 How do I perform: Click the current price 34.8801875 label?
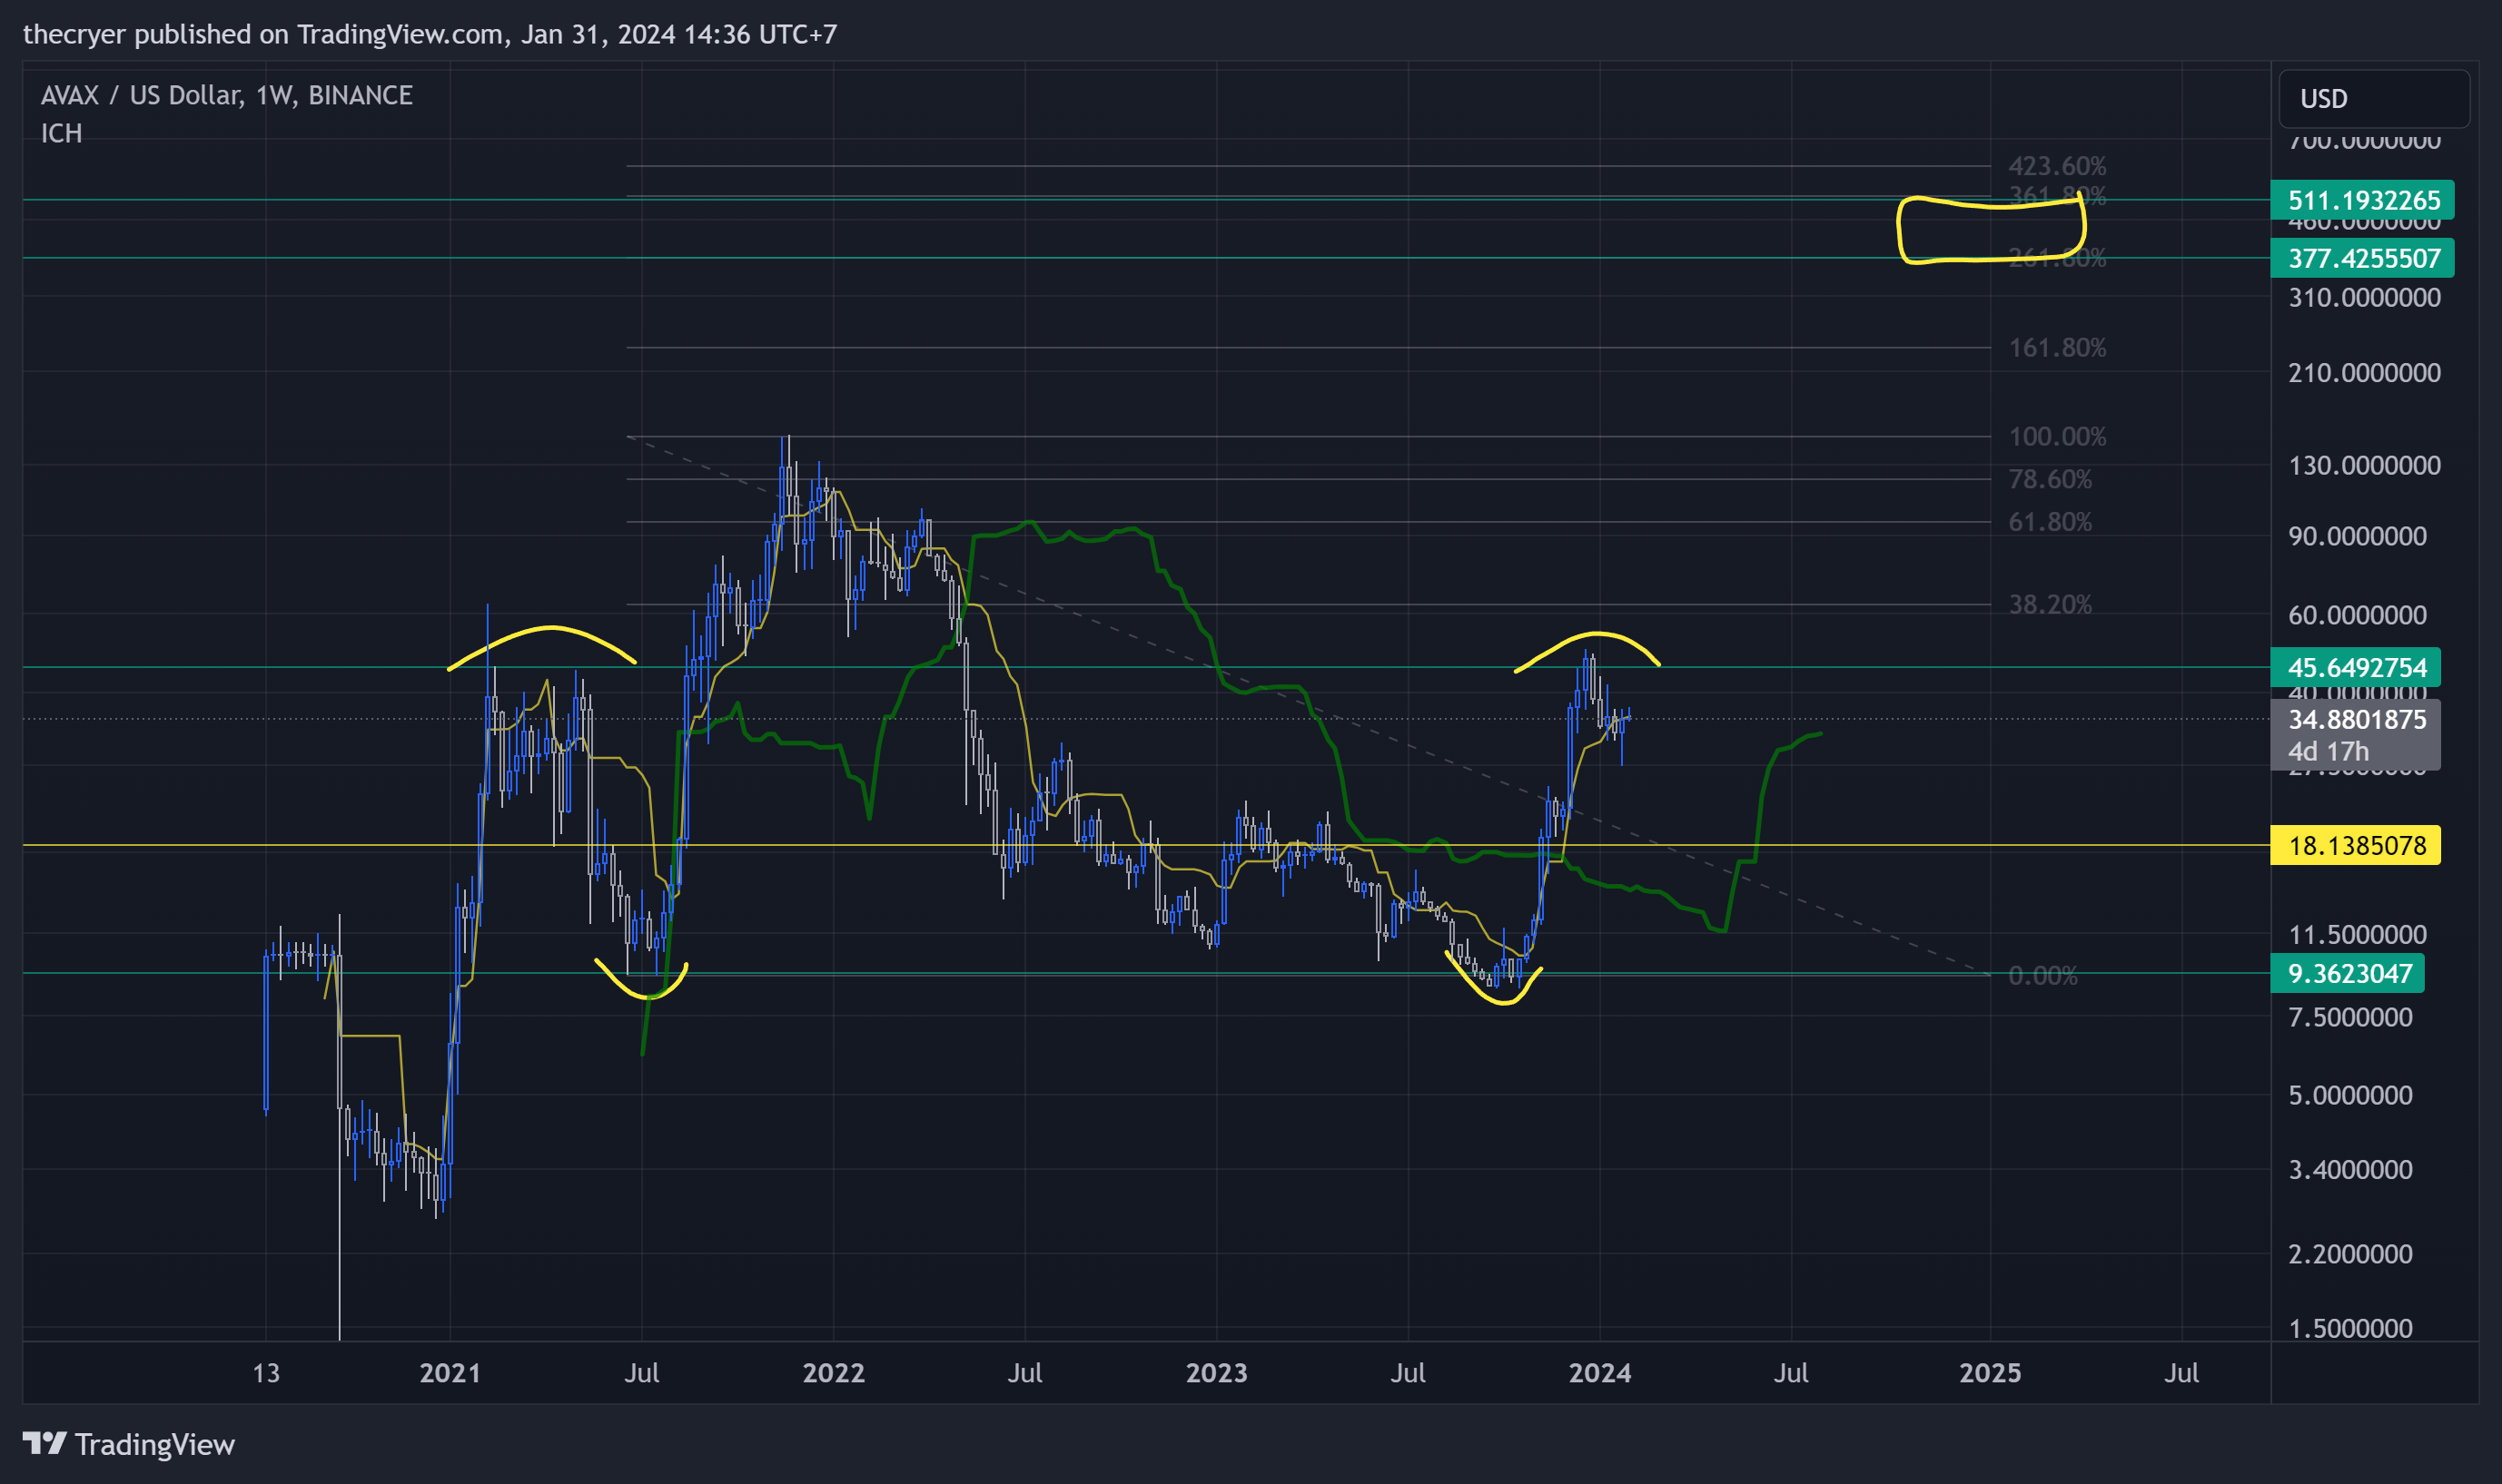coord(2355,734)
